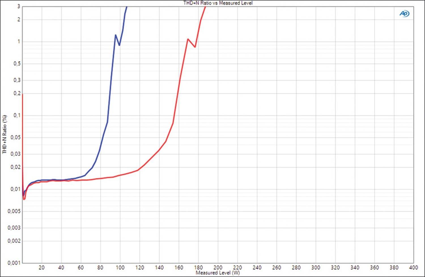Click the x-axis value 200
The width and height of the screenshot is (425, 277).
coord(218,267)
